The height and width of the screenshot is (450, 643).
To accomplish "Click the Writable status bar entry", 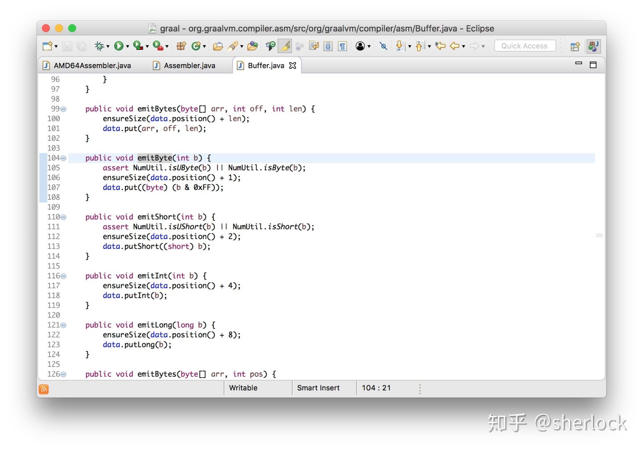I will click(243, 388).
